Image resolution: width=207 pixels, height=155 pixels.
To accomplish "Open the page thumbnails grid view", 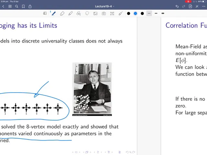I will click(x=10, y=6).
